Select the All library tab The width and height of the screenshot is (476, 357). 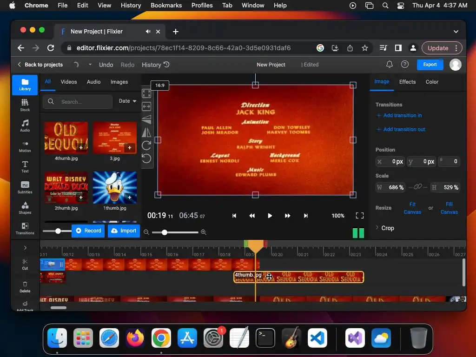click(48, 81)
